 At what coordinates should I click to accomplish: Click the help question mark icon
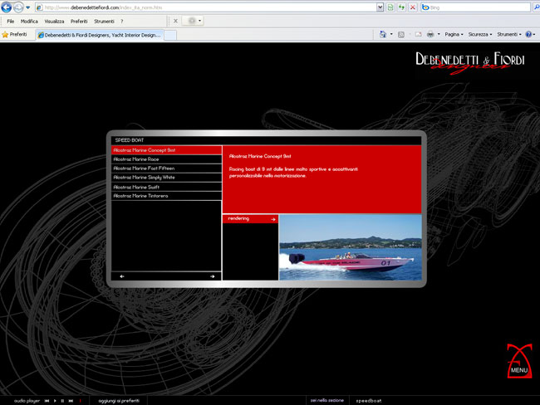click(529, 35)
